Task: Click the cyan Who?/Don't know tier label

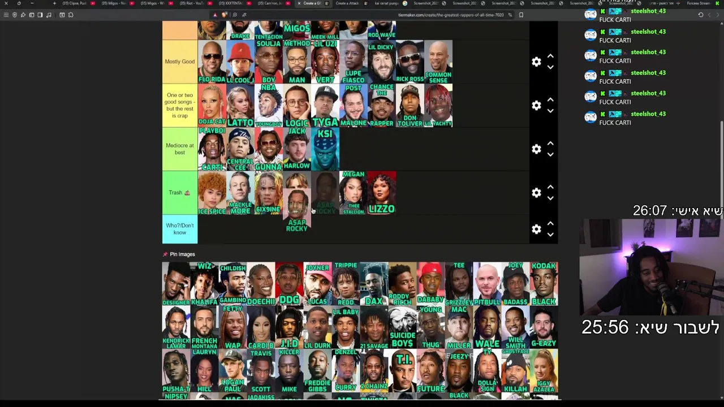Action: point(180,229)
